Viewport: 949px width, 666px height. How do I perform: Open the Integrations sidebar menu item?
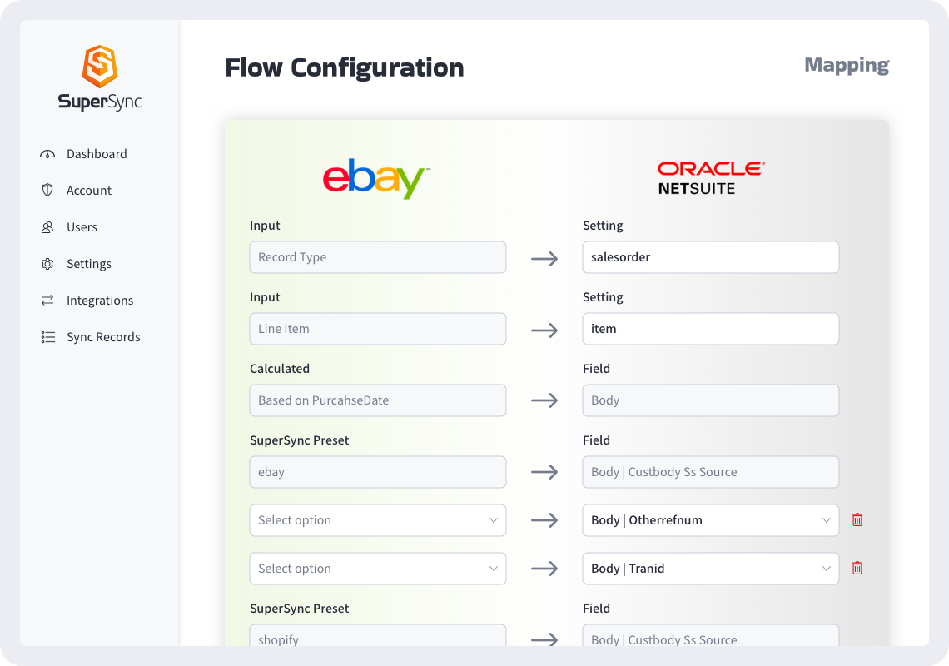(x=100, y=301)
